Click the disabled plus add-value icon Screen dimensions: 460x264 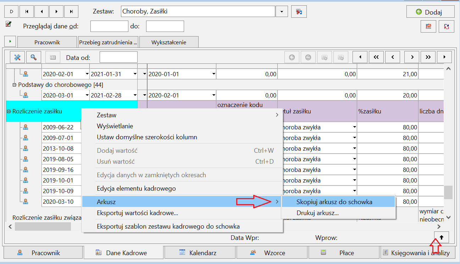[292, 57]
